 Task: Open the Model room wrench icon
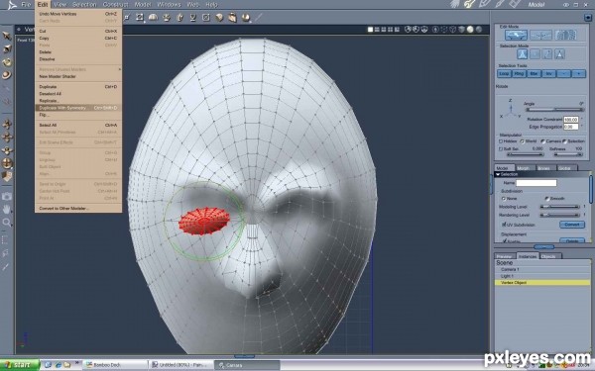pos(470,4)
